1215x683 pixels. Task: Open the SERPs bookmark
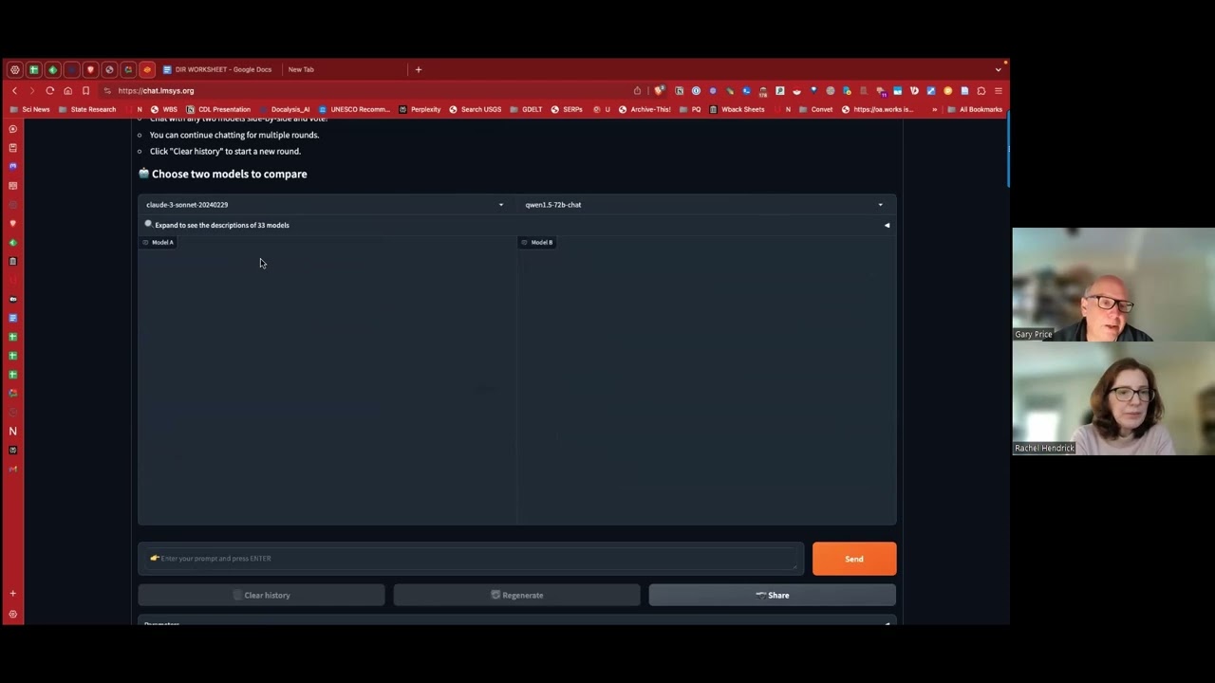[567, 109]
